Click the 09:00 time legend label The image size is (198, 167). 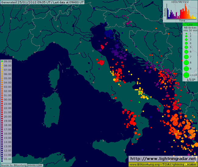(8, 61)
